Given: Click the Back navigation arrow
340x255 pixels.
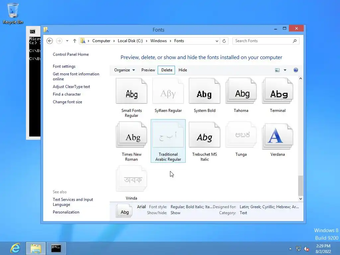Looking at the screenshot, I should point(50,41).
